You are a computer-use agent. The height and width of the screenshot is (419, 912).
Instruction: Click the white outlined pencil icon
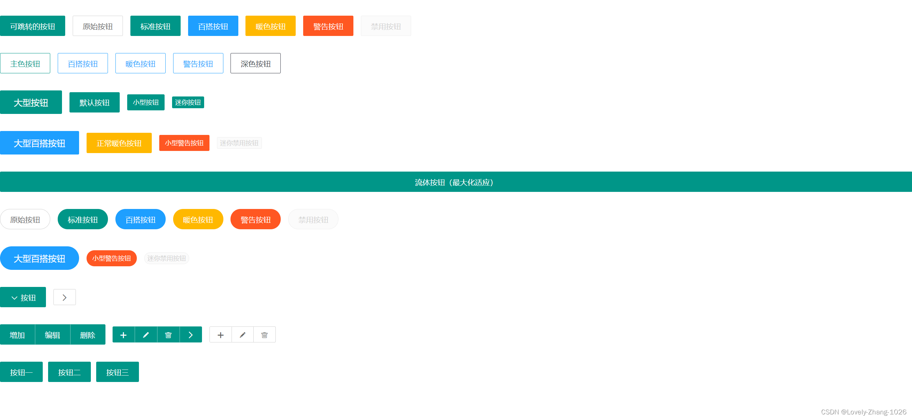(243, 335)
